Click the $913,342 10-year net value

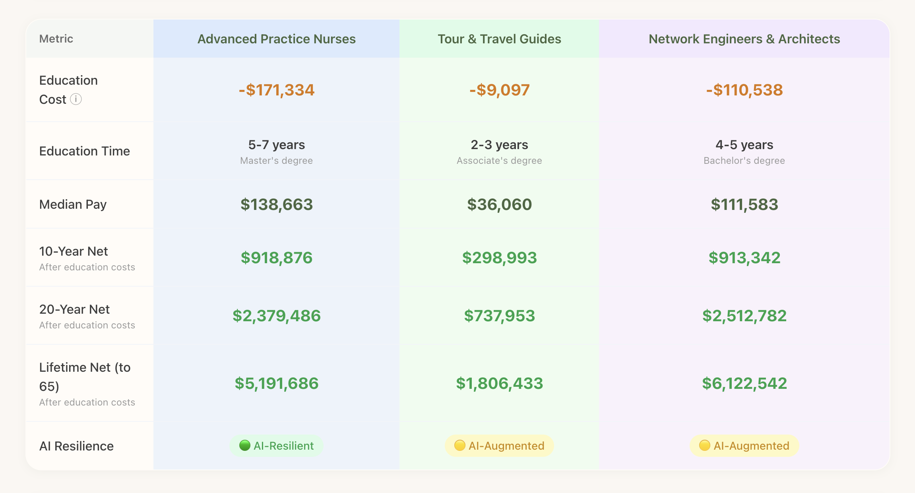pos(744,258)
